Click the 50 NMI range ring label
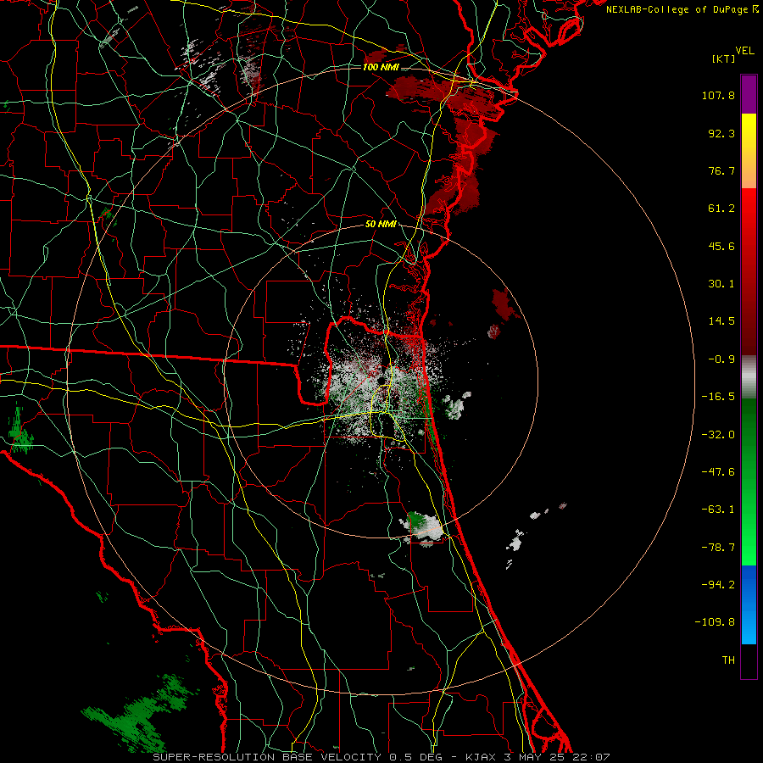 pos(381,225)
